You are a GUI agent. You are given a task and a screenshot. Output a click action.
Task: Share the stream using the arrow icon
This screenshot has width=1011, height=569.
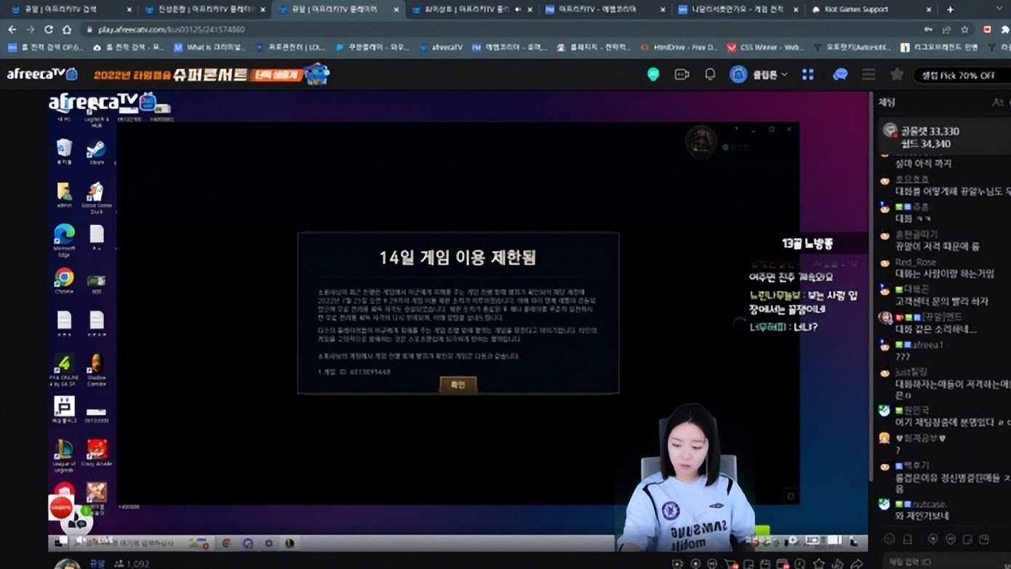tap(857, 564)
